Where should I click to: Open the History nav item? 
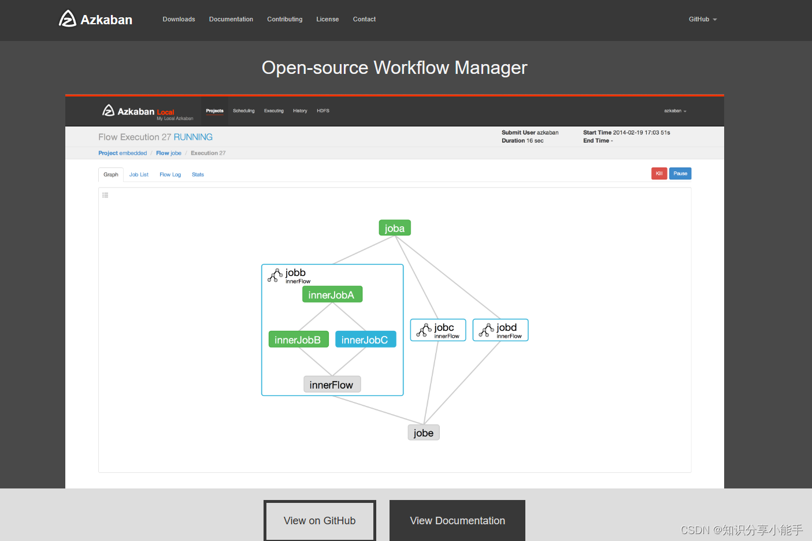300,111
